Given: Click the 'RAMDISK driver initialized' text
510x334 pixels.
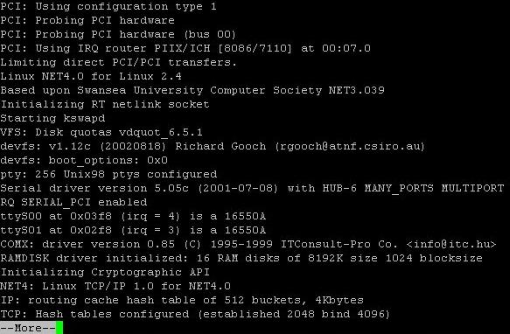Looking at the screenshot, I should tap(94, 258).
